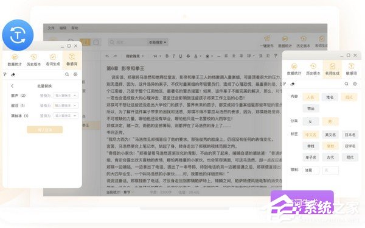Select 女 category tag
The width and height of the screenshot is (365, 228).
[x=310, y=121]
